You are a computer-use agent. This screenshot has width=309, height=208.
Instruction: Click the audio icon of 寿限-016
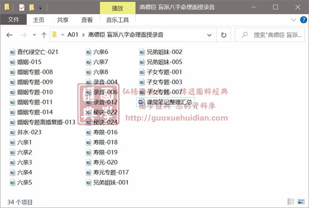tap(88, 132)
